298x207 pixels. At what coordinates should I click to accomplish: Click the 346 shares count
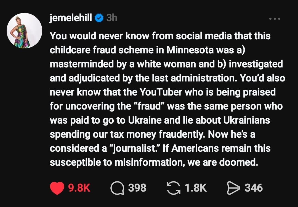[x=254, y=188]
